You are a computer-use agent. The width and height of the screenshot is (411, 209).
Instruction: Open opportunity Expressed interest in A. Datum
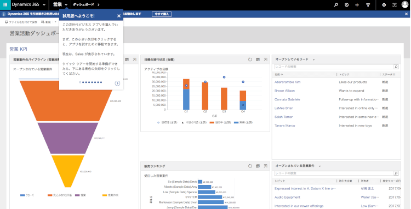click(x=305, y=188)
